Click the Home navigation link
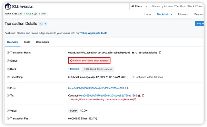This screenshot has width=207, height=127. pos(148,14)
